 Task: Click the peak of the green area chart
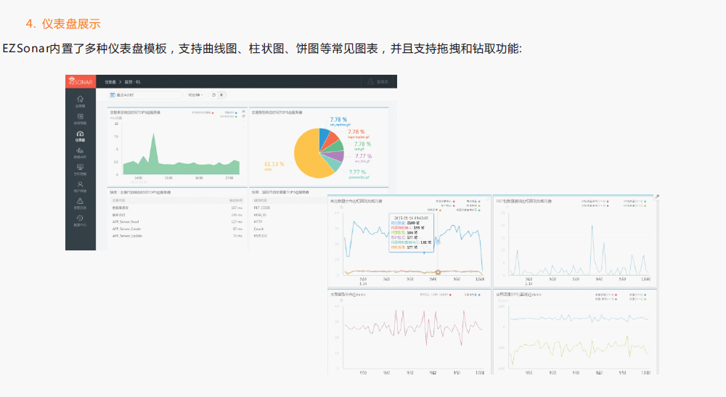(x=154, y=135)
